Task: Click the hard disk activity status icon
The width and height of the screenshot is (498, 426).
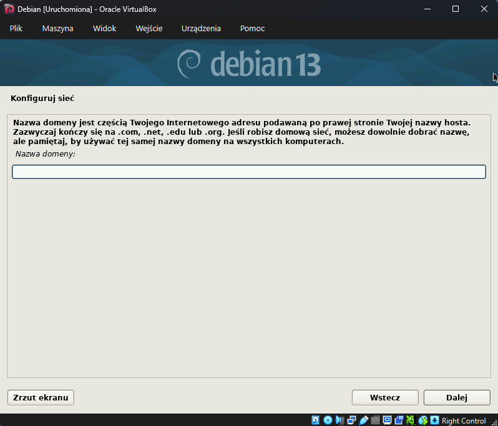Action: (316, 420)
